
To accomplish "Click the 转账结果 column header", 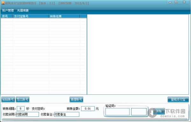I will [64, 16].
